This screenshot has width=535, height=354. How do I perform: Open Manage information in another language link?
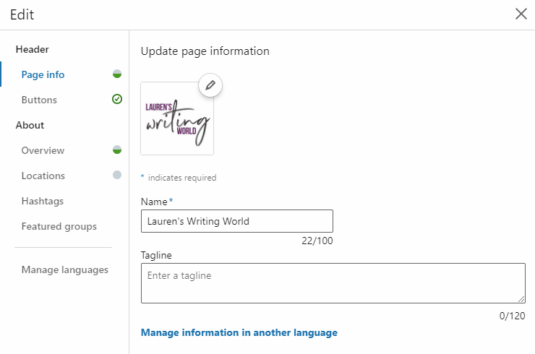tap(239, 332)
